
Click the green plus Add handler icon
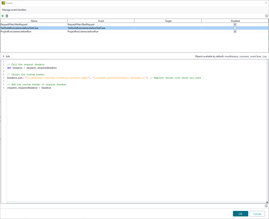click(x=3, y=16)
